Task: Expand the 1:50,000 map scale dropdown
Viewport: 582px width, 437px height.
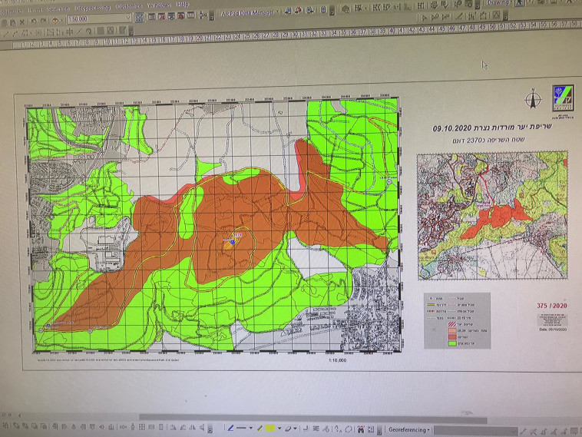Action: 130,17
